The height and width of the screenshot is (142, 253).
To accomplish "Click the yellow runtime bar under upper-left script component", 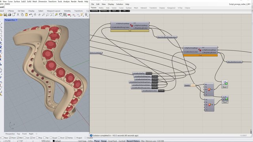I will coord(130,31).
